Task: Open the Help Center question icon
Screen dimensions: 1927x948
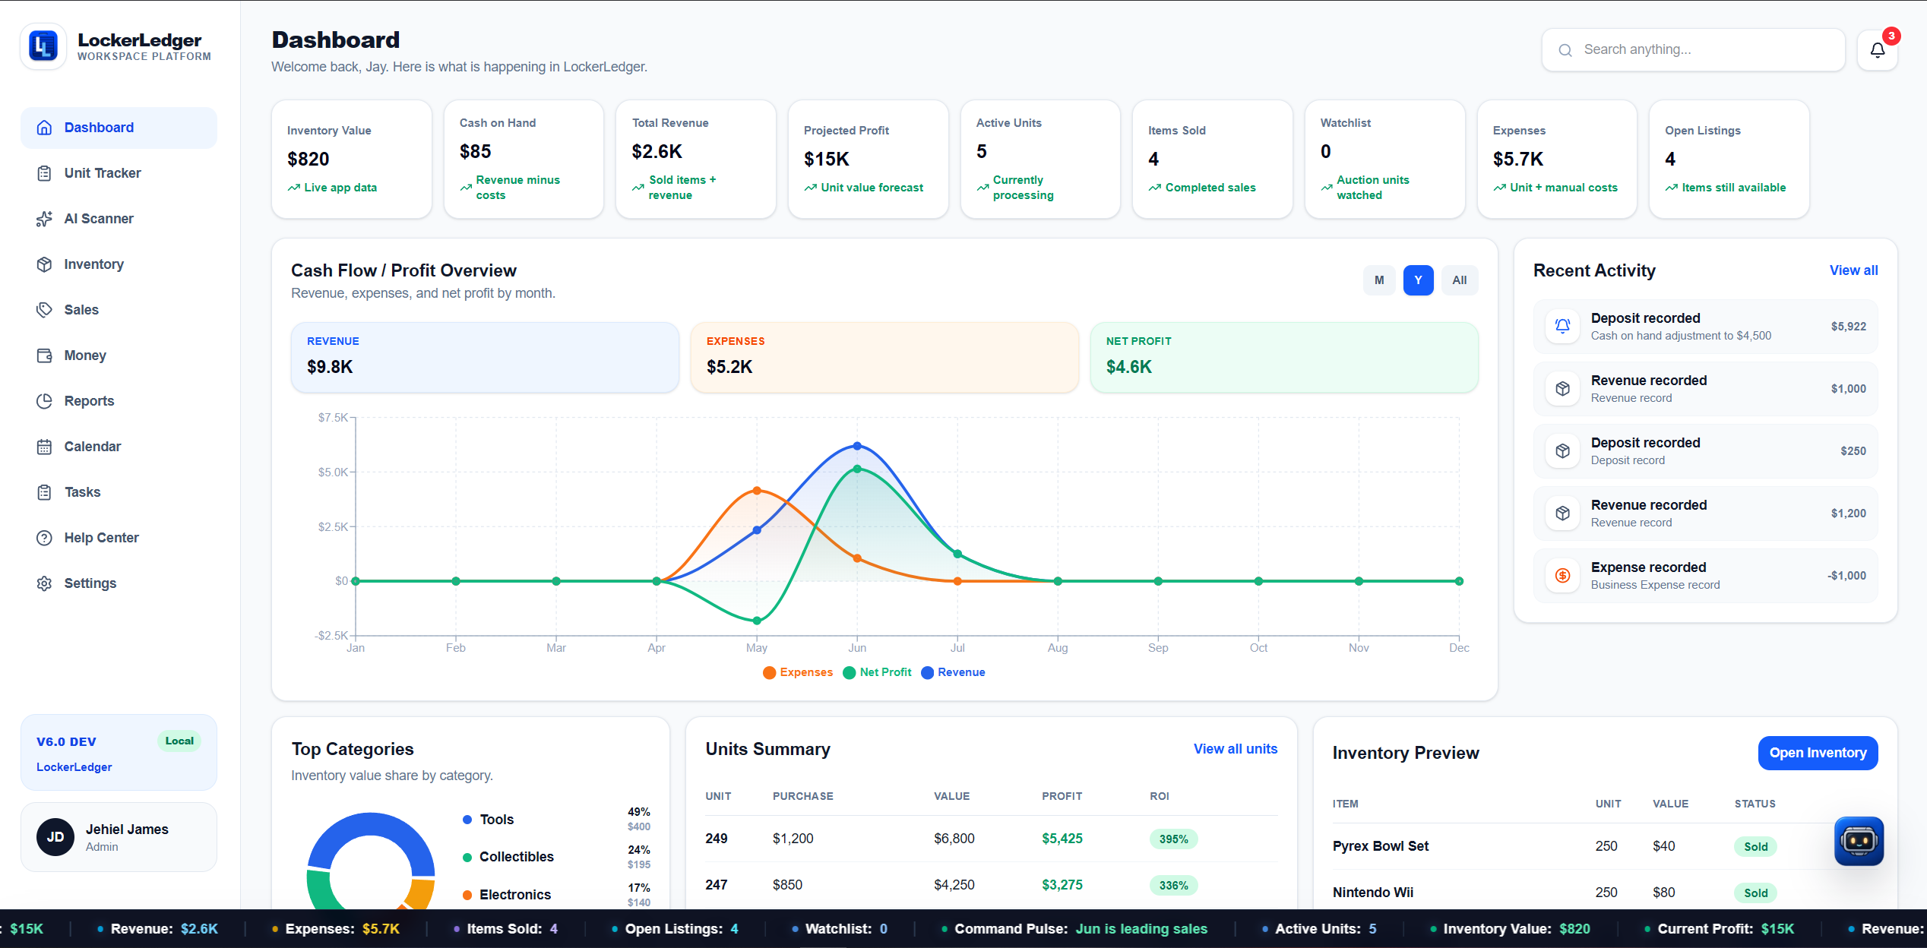Action: (45, 538)
